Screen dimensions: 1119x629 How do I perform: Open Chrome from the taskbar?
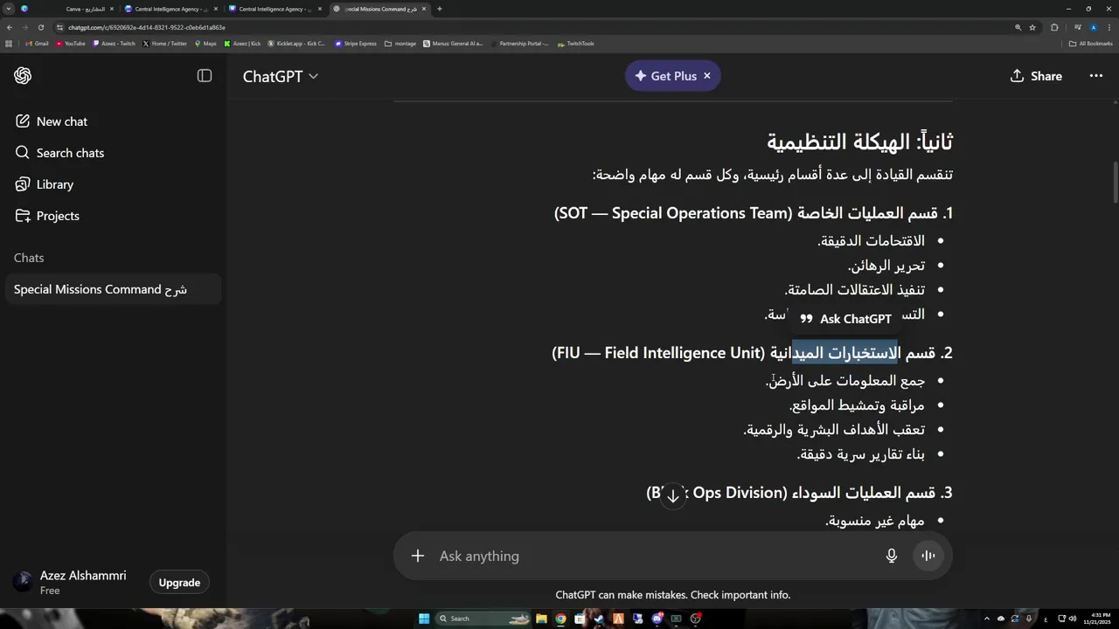coord(560,619)
